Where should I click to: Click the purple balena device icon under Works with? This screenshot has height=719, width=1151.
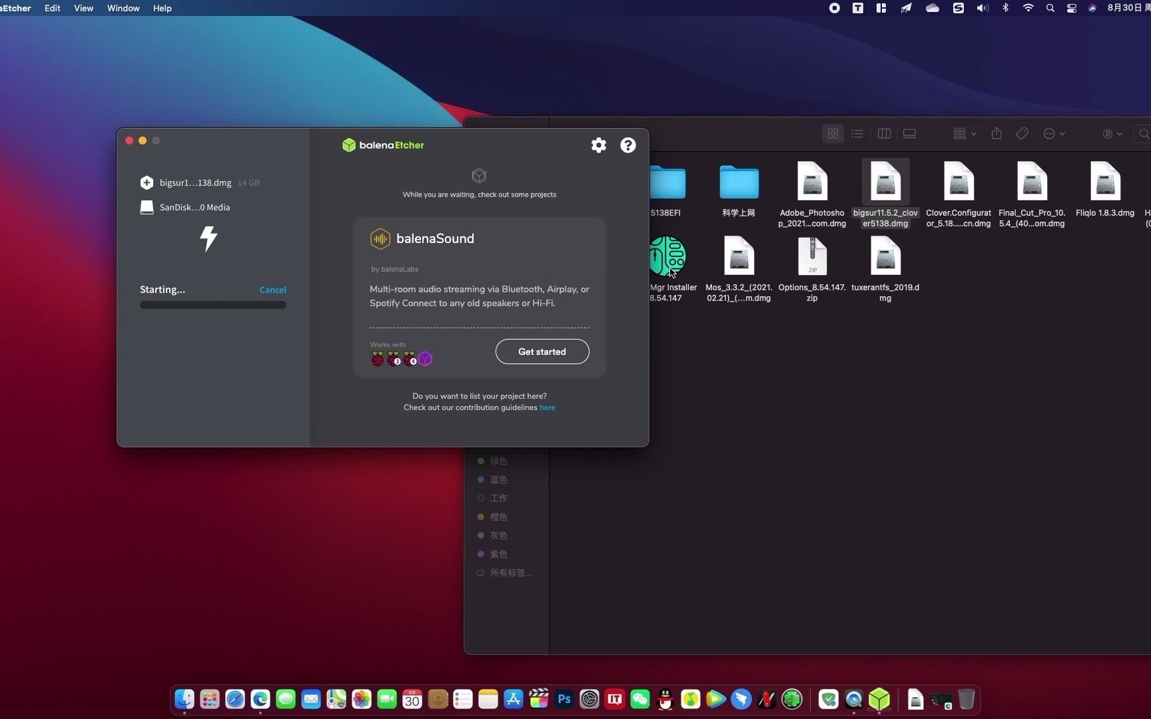426,359
